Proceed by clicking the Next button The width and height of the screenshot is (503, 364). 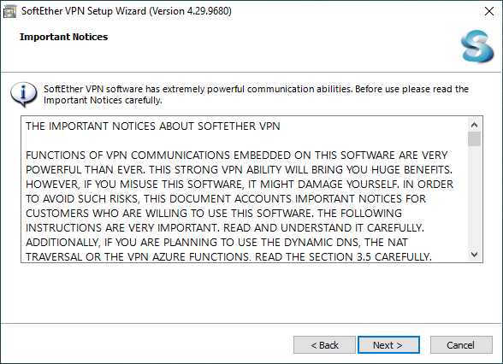tap(388, 345)
